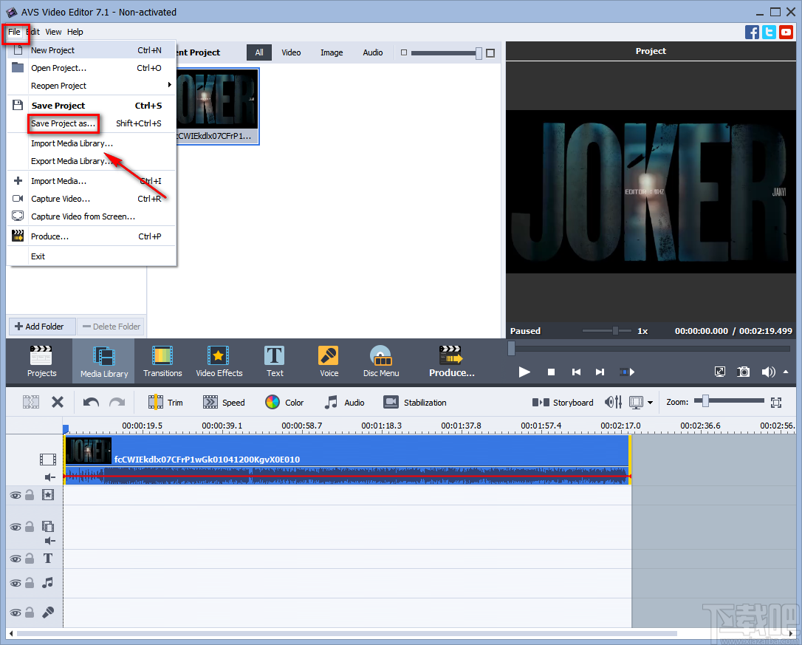Viewport: 802px width, 645px height.
Task: Open the Color correction tool
Action: pos(284,403)
